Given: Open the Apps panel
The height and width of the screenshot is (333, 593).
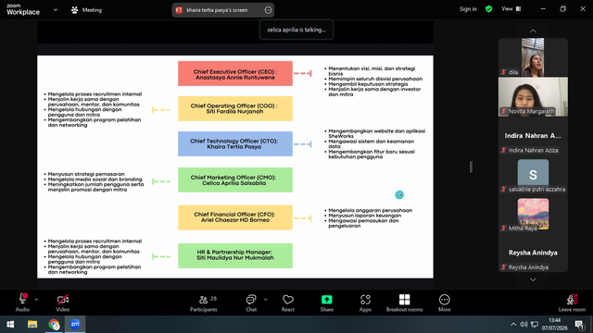Looking at the screenshot, I should 365,302.
